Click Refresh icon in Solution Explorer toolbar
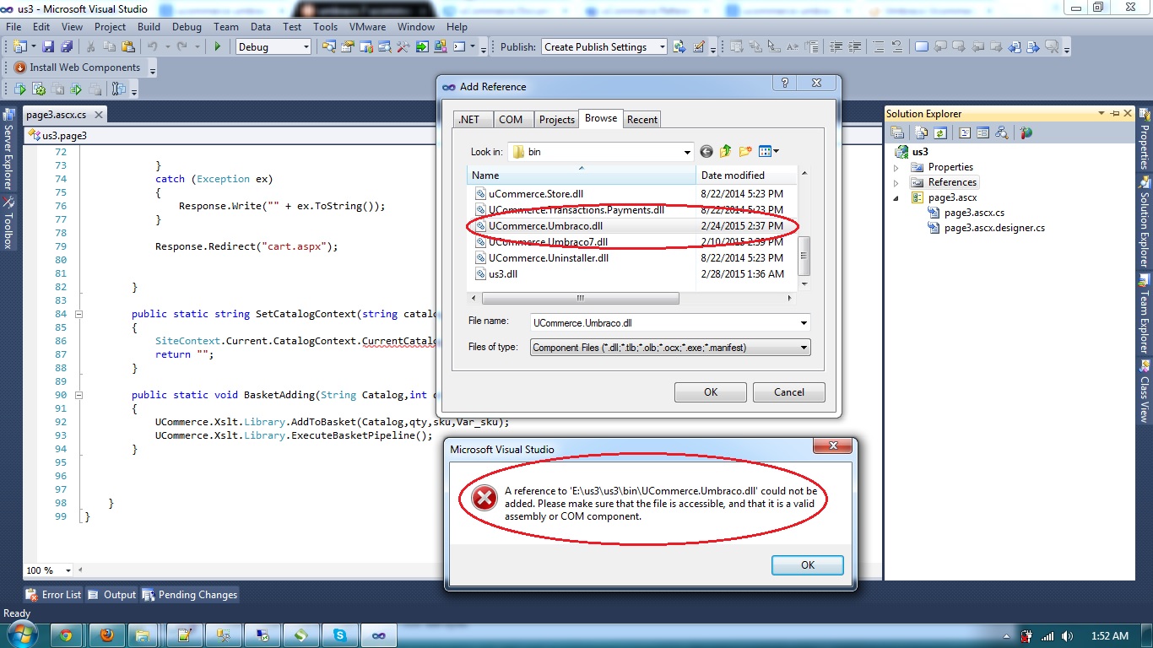 [939, 132]
